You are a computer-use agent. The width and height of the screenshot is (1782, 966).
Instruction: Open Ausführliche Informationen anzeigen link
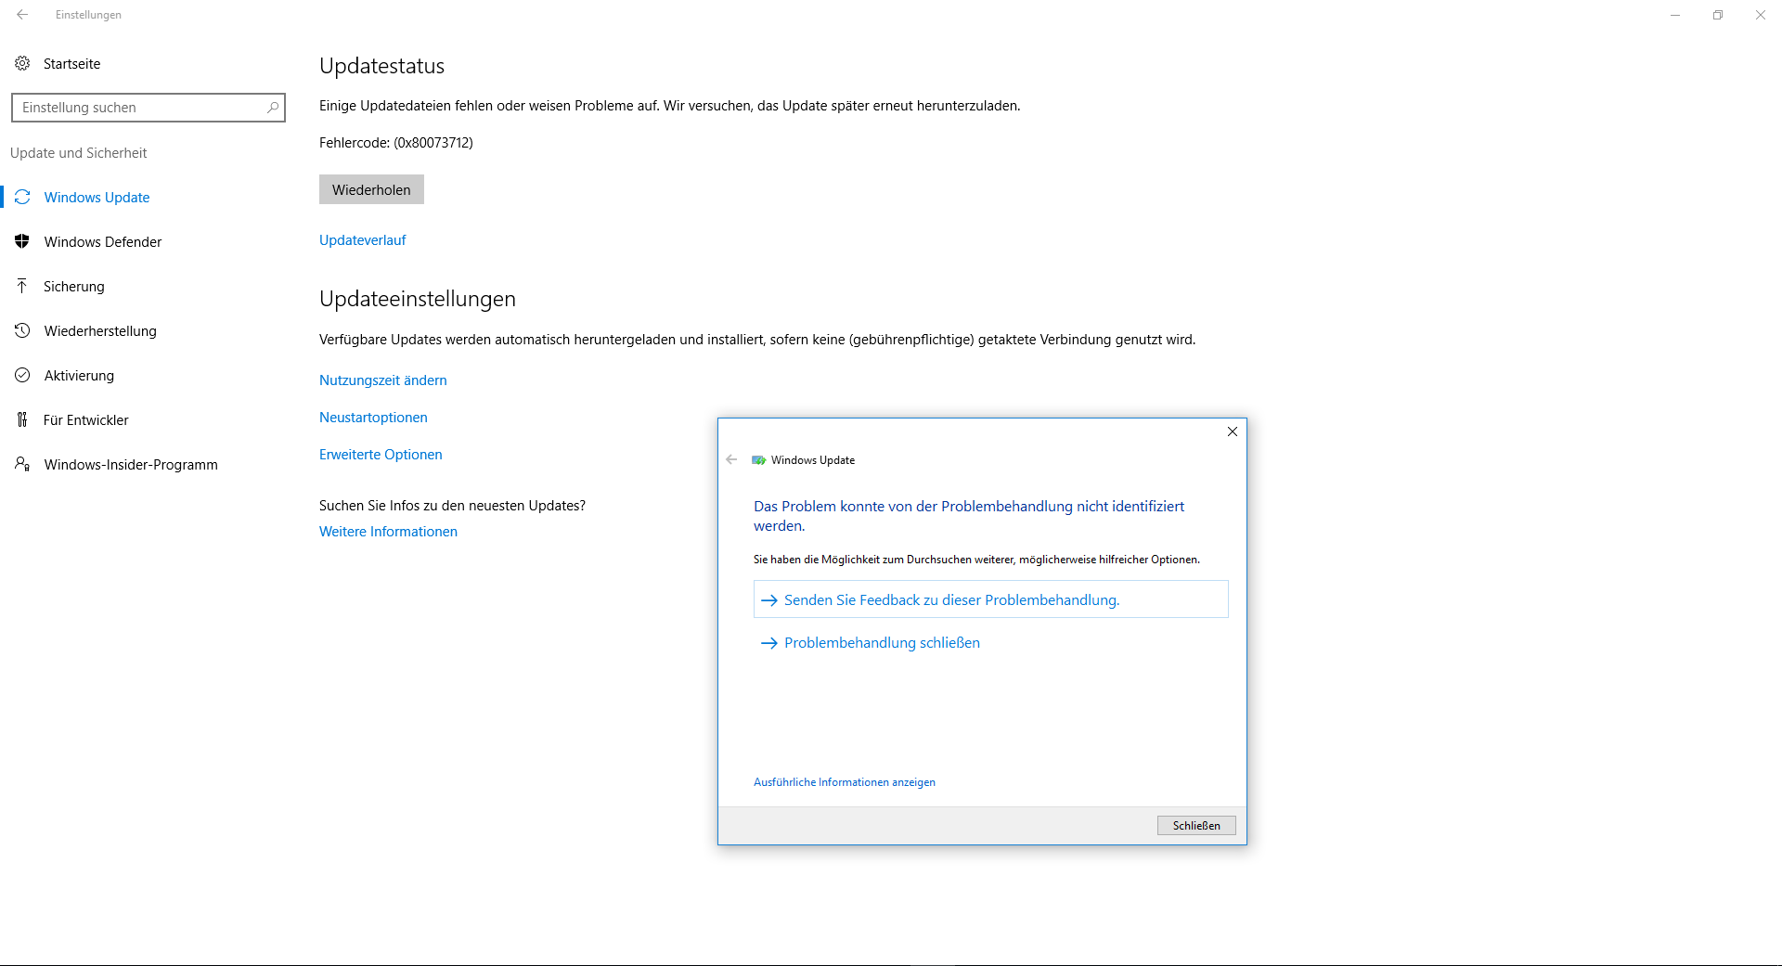[x=845, y=782]
